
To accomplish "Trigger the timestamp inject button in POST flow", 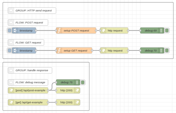I will point(9,31).
